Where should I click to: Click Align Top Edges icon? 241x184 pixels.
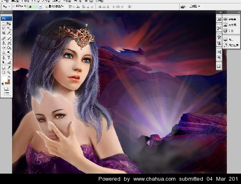[x=70, y=7]
